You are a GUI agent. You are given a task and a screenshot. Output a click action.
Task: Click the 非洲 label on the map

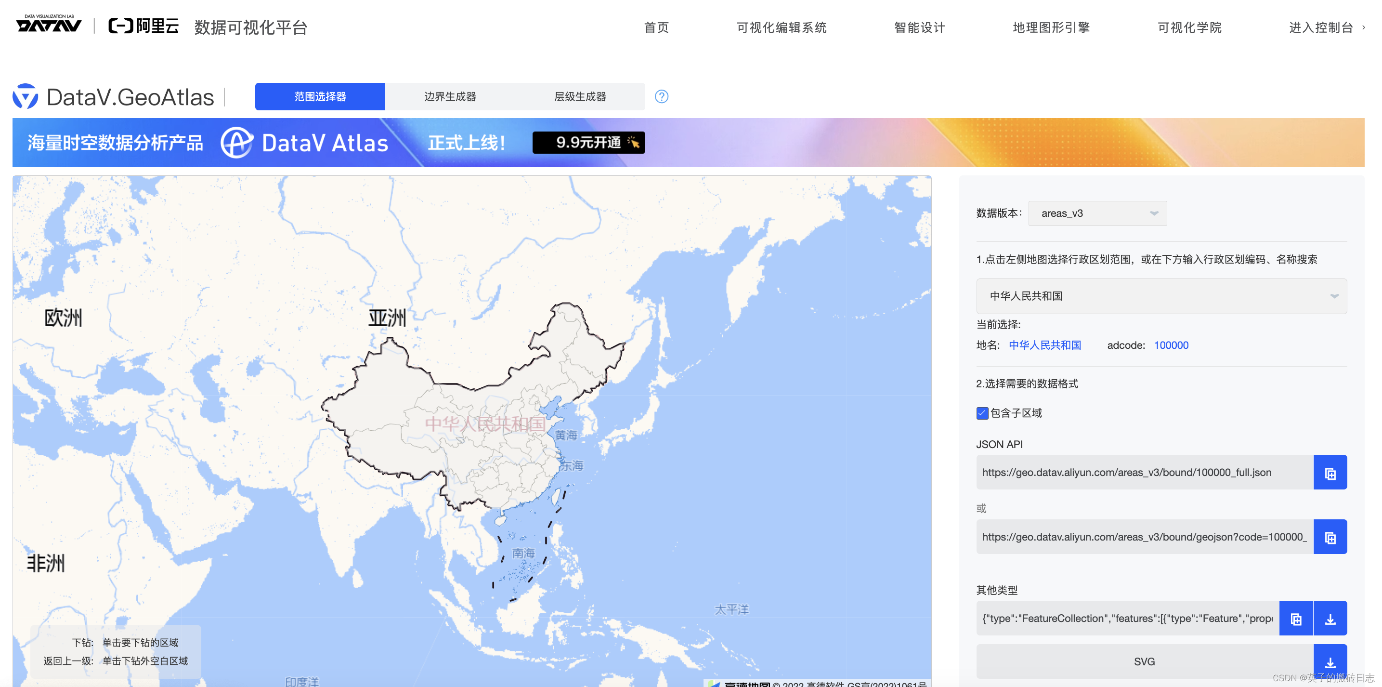[x=46, y=564]
